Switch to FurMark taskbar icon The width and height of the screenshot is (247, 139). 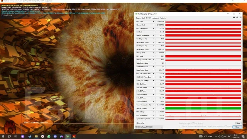pos(74,136)
